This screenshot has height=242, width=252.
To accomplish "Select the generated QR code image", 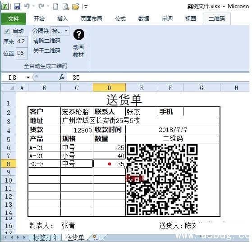I will coord(162,180).
